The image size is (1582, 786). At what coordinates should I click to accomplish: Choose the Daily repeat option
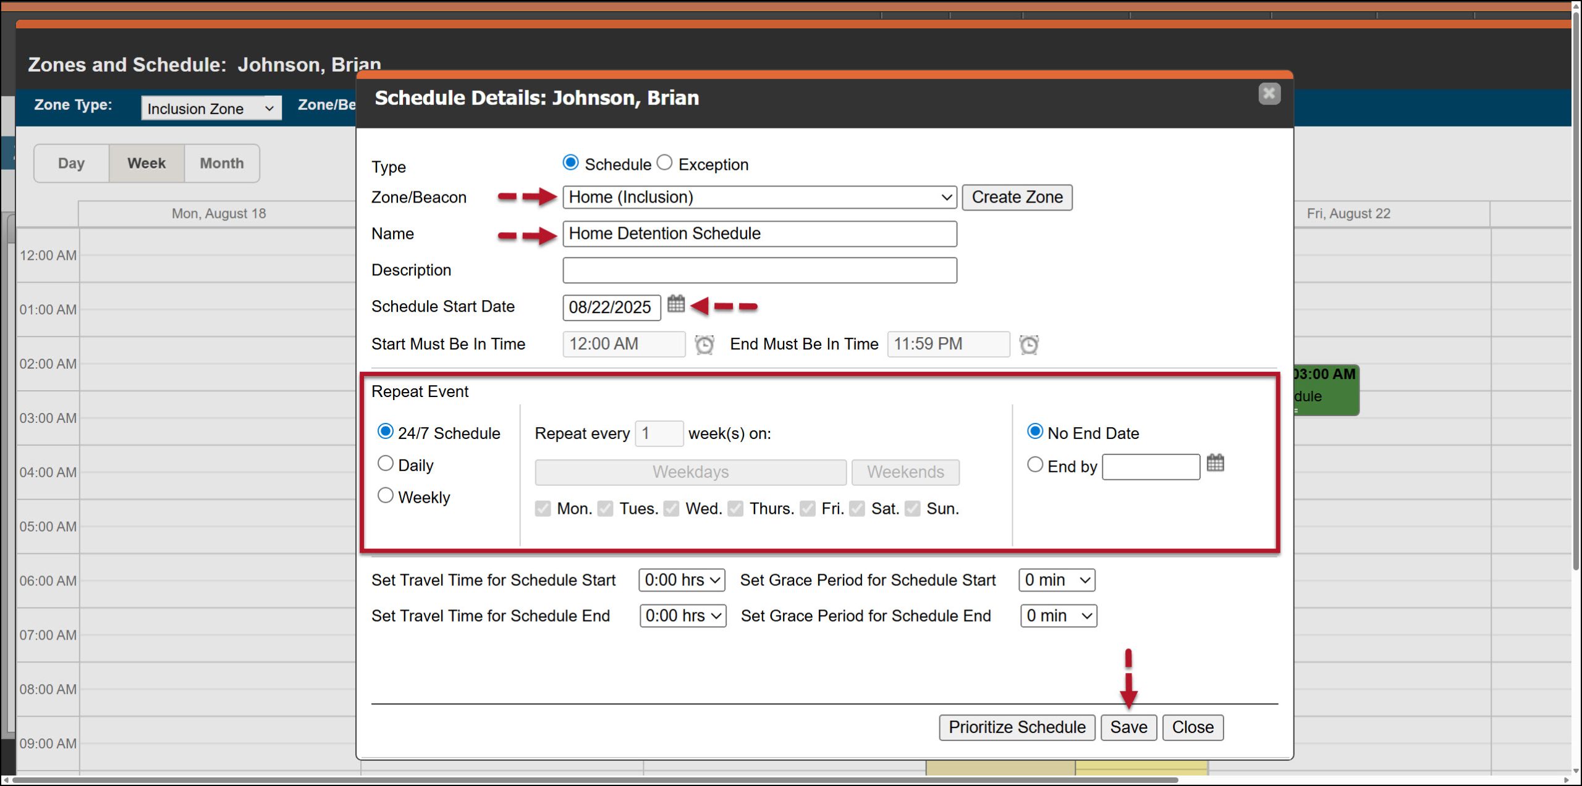(386, 464)
